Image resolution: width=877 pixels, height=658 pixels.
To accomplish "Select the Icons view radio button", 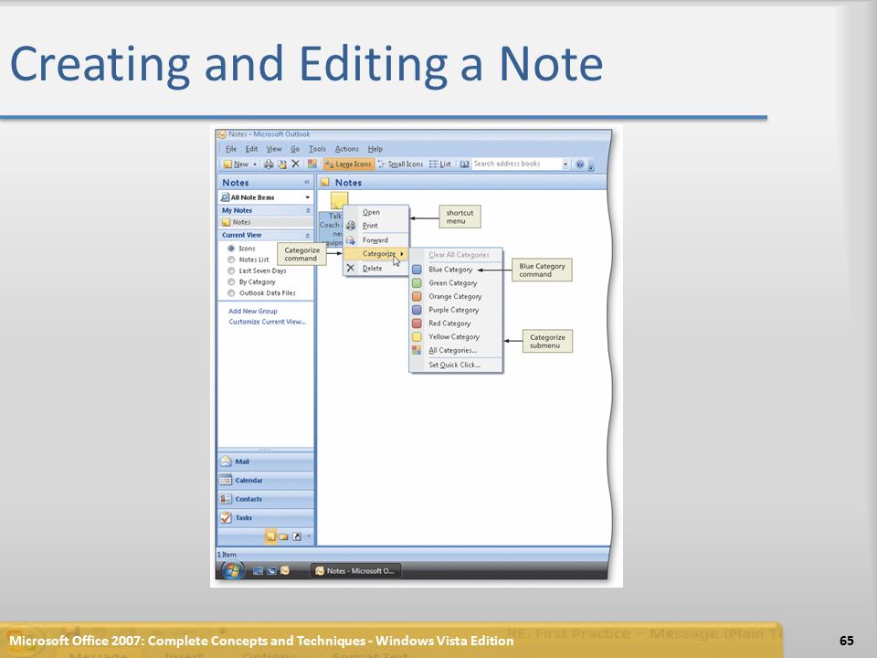I will click(x=231, y=249).
